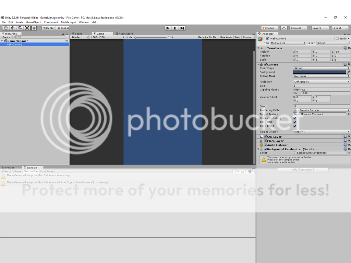This screenshot has width=351, height=263.
Task: Open the cloud services icon
Action: click(x=284, y=28)
